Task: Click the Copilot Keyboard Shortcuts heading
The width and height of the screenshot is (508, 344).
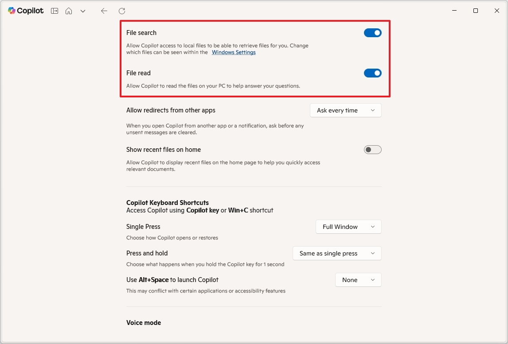Action: (x=167, y=202)
